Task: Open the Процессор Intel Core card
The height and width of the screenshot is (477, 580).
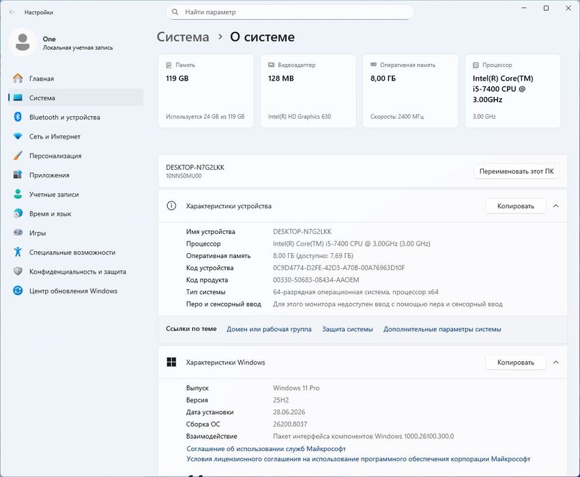Action: [512, 91]
